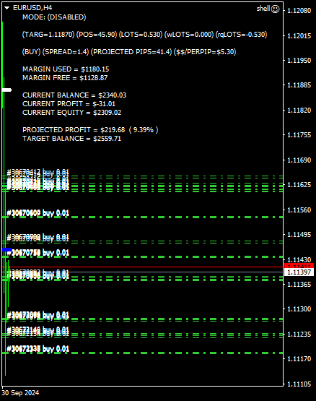Click the 1.11885 price scale label
316x401 pixels.
pos(299,85)
